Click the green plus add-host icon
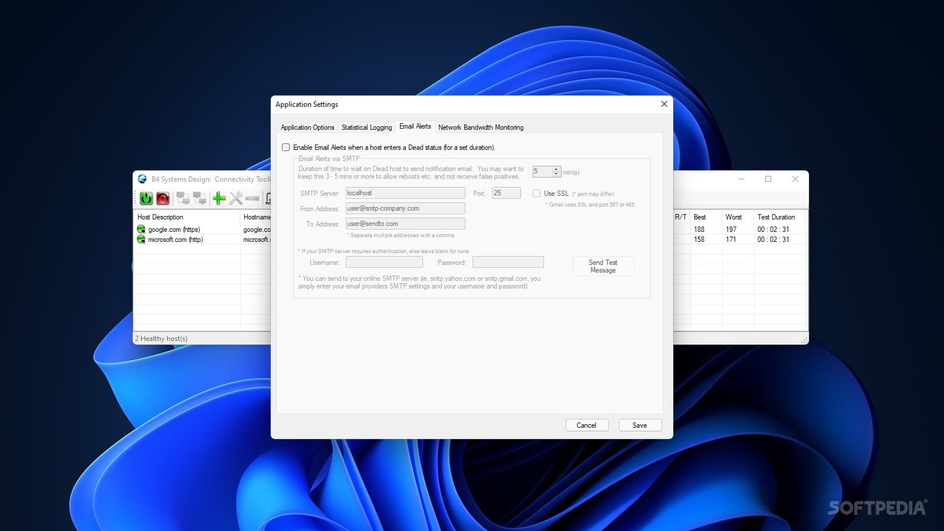 pyautogui.click(x=219, y=198)
